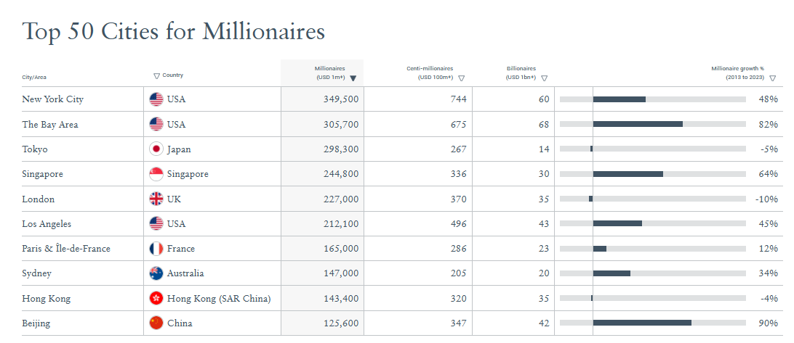Viewport: 794px width, 343px height.
Task: Click the China flag icon in Beijing row
Action: [156, 323]
